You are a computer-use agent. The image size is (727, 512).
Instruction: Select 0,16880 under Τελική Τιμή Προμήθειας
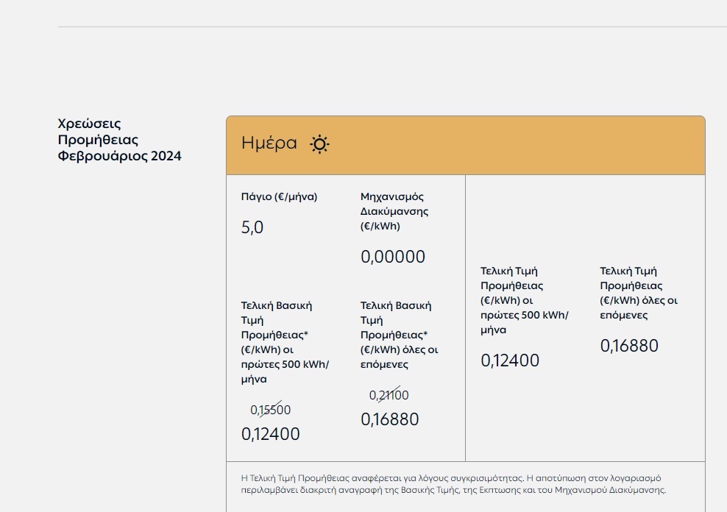(x=629, y=346)
